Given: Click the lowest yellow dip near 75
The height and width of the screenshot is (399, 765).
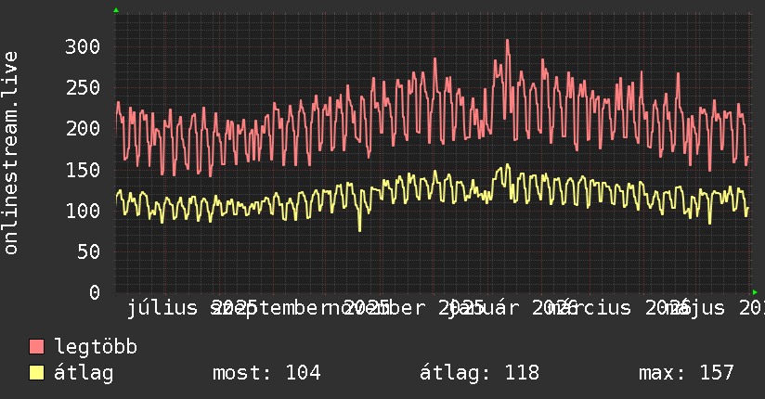Looking at the screenshot, I should (x=359, y=229).
